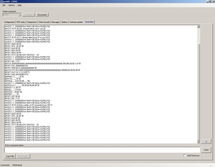
Task: Expand the serial port COM3 dropdown
Action: pos(19,15)
